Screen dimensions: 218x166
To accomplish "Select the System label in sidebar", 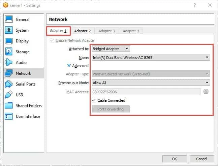I will point(22,30).
